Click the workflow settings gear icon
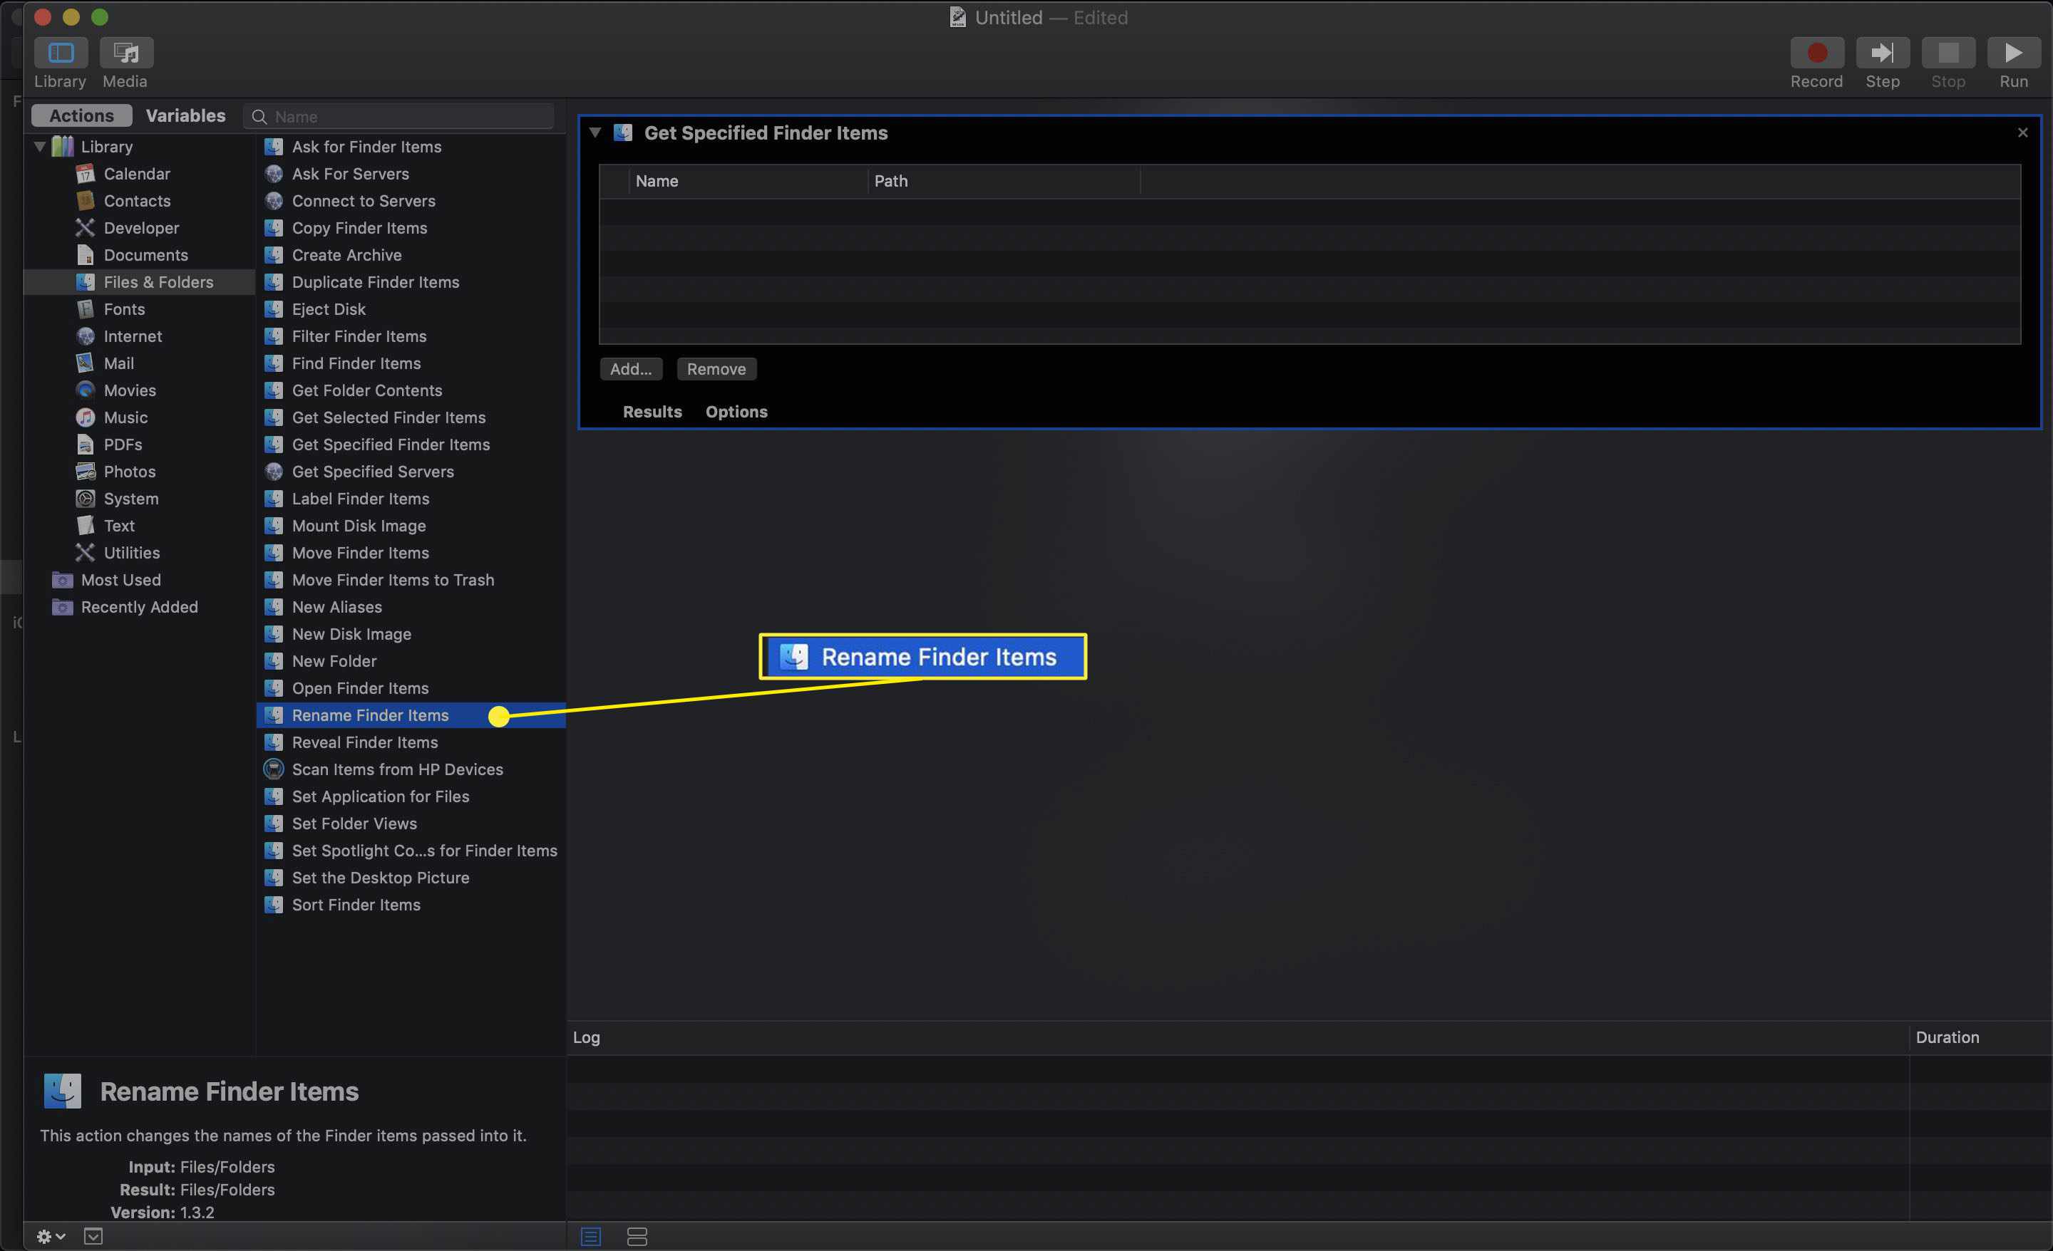 tap(44, 1236)
